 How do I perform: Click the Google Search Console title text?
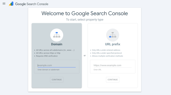pyautogui.click(x=32, y=4)
